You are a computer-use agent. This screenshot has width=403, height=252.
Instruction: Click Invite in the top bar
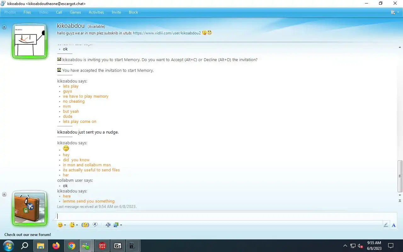point(116,12)
